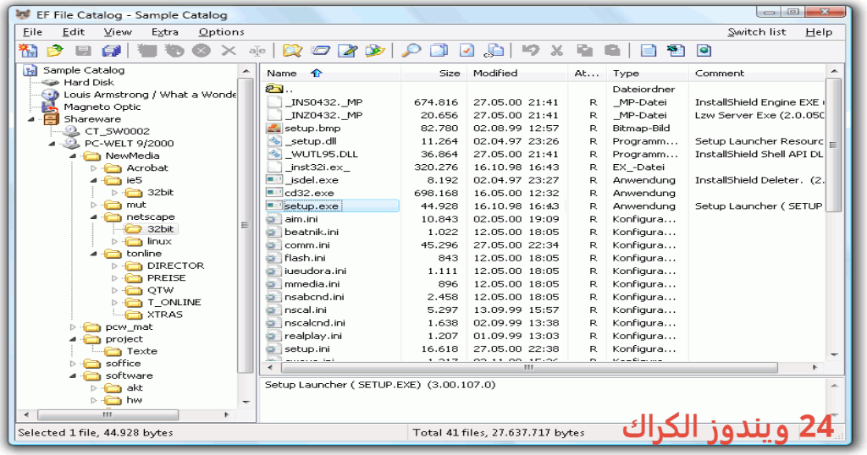The width and height of the screenshot is (867, 455).
Task: Expand the soffice folder node
Action: [73, 364]
